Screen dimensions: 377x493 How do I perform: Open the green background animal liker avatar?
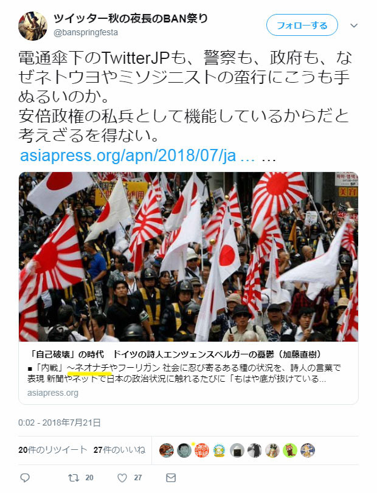tap(290, 450)
